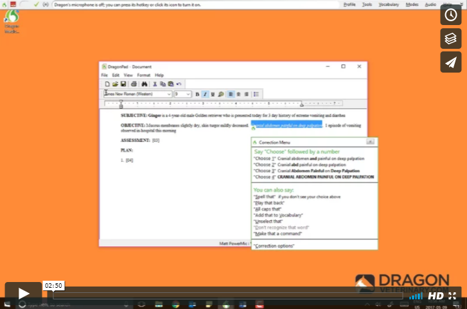Click the Open file folder icon
Screen dimensions: 467x309
(x=115, y=84)
